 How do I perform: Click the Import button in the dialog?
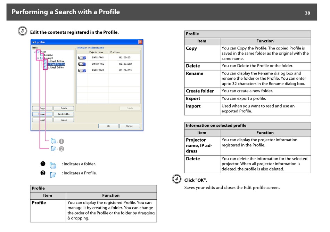point(64,120)
